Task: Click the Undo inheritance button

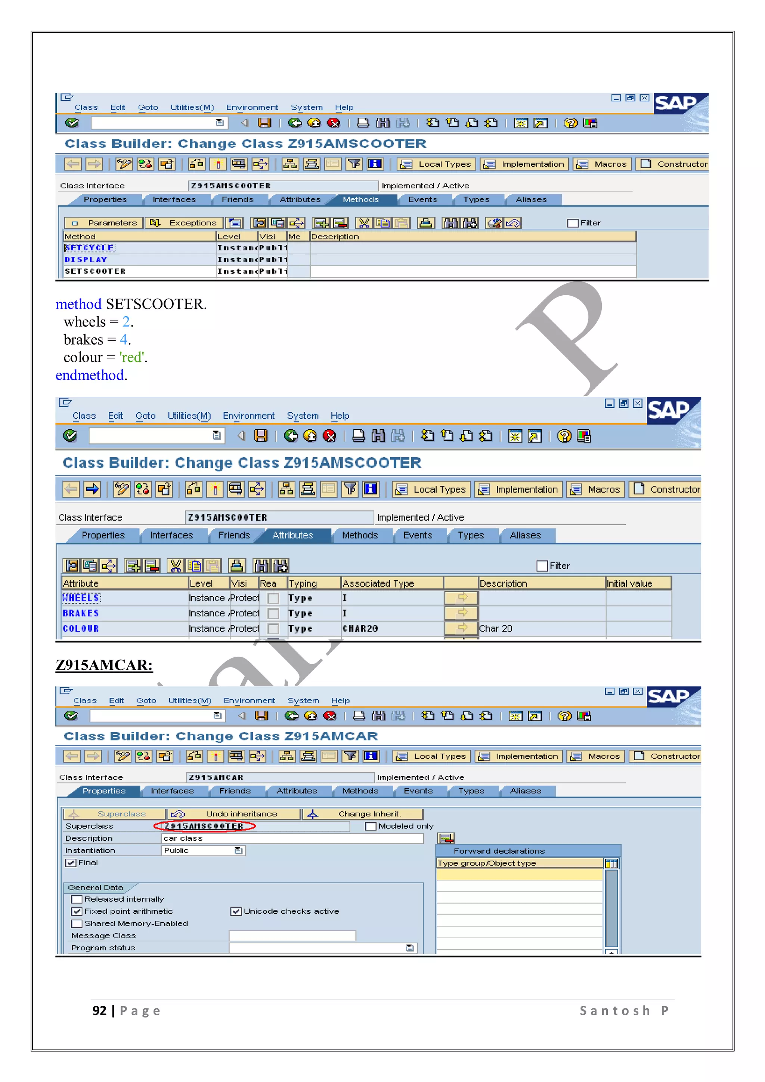Action: pos(234,814)
